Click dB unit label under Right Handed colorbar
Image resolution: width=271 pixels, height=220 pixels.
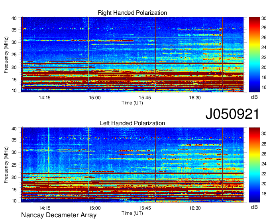254,97
